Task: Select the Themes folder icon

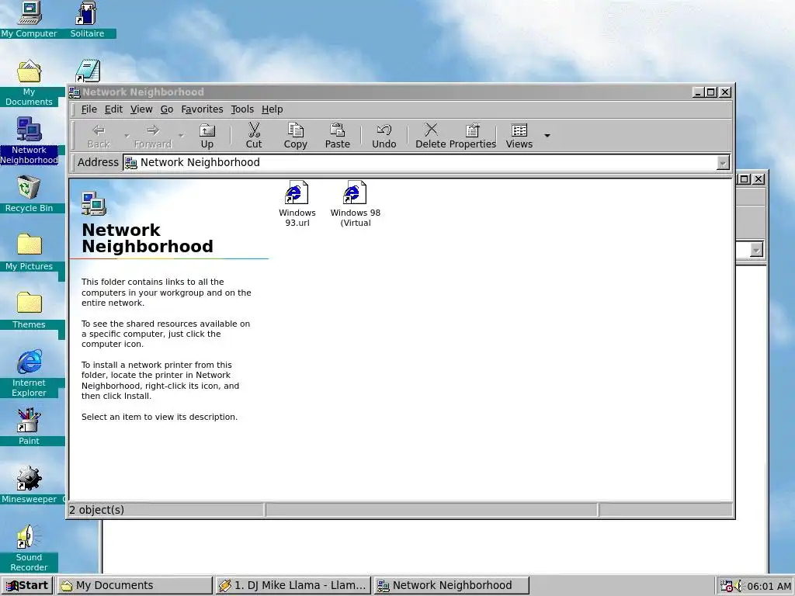Action: tap(29, 310)
